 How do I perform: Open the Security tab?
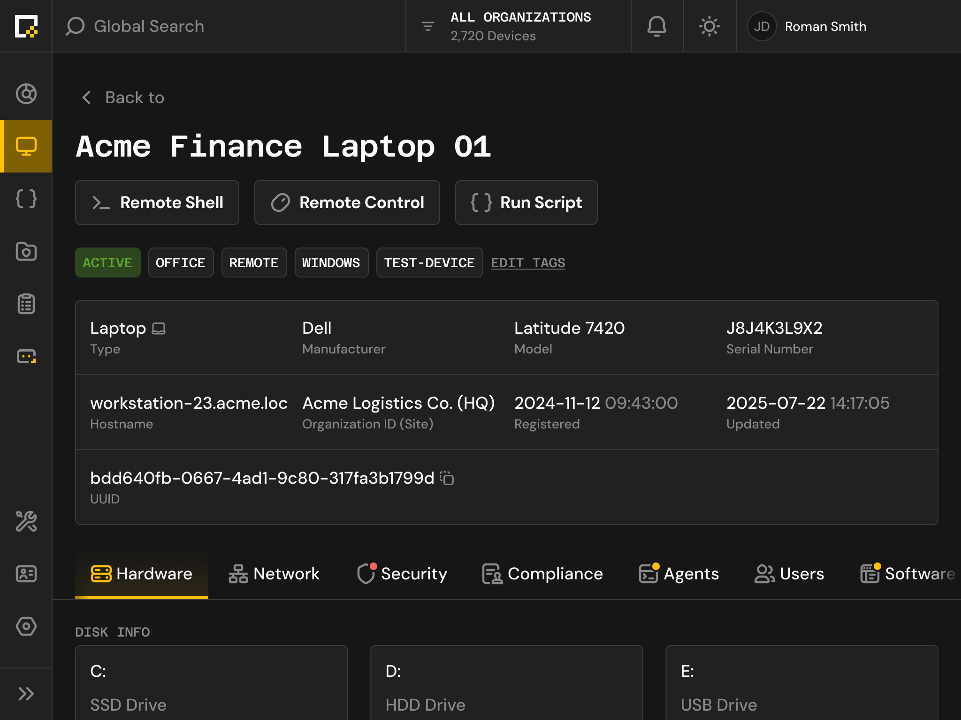coord(403,573)
